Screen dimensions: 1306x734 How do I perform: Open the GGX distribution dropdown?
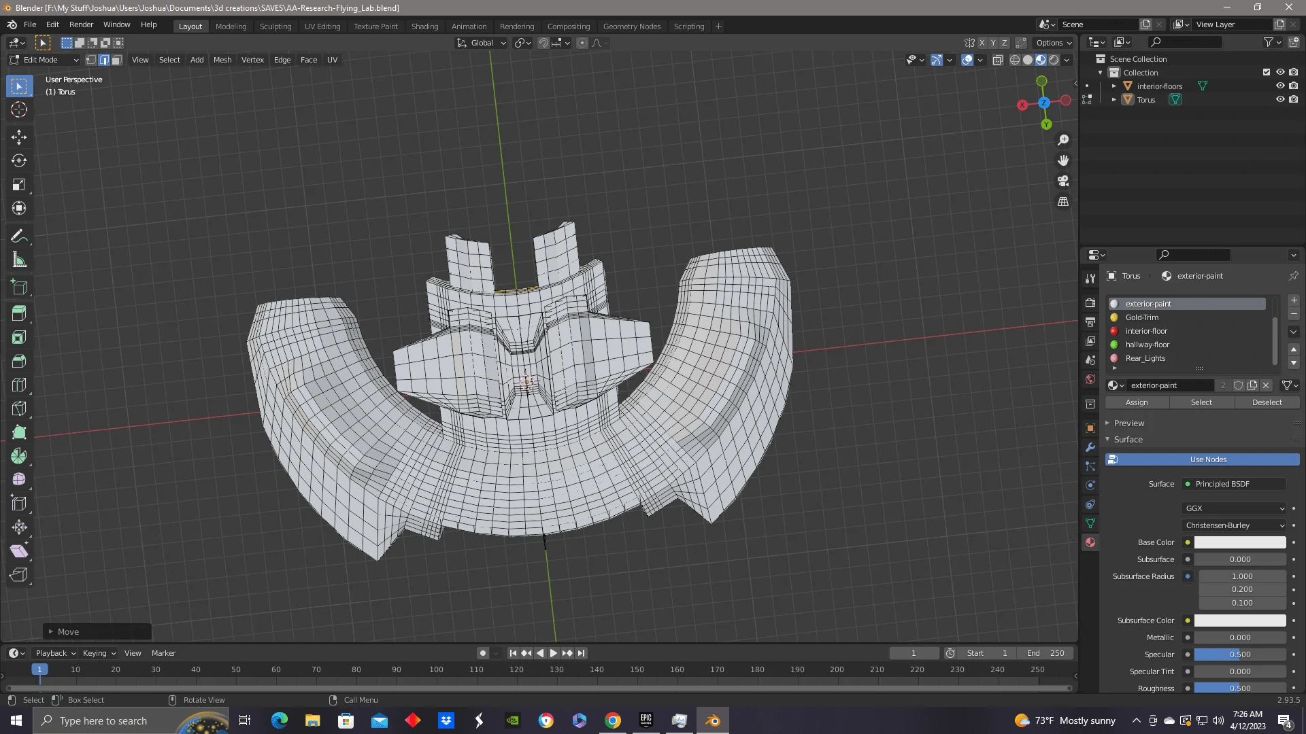(x=1235, y=508)
